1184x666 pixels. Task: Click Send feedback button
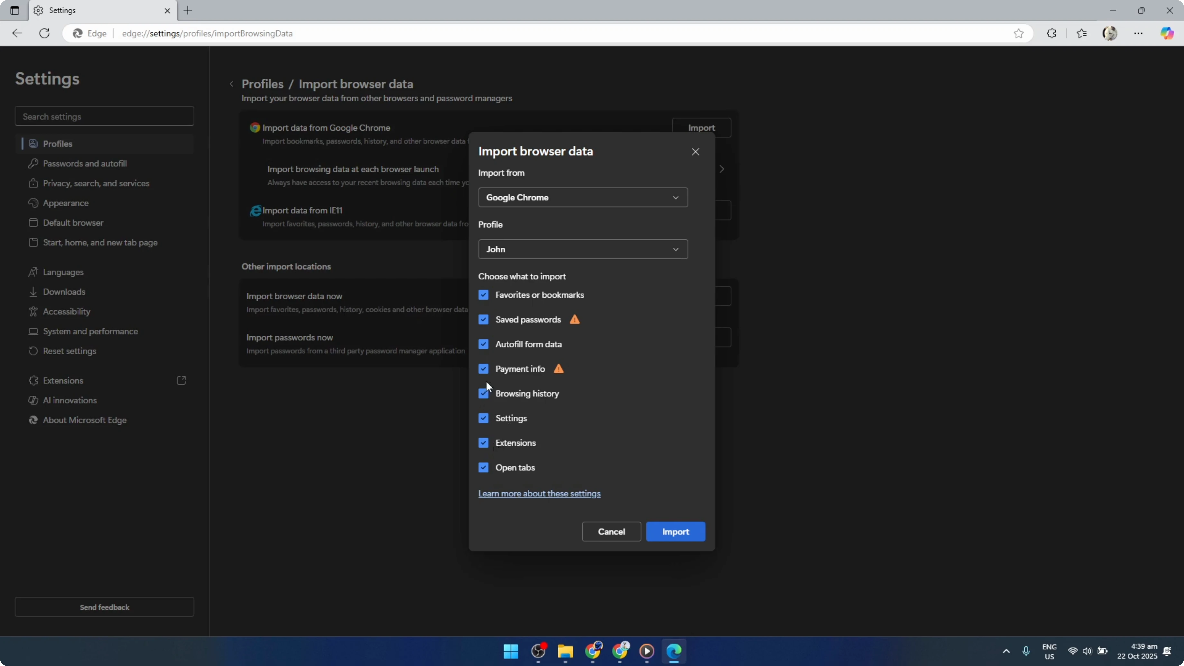(x=104, y=607)
